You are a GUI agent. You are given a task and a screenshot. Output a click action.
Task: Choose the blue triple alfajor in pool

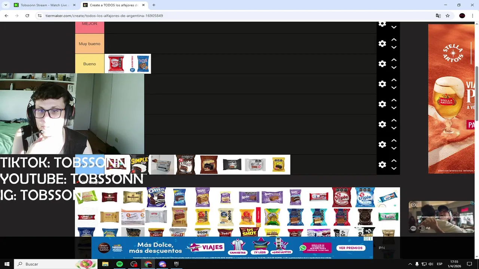coord(365,197)
